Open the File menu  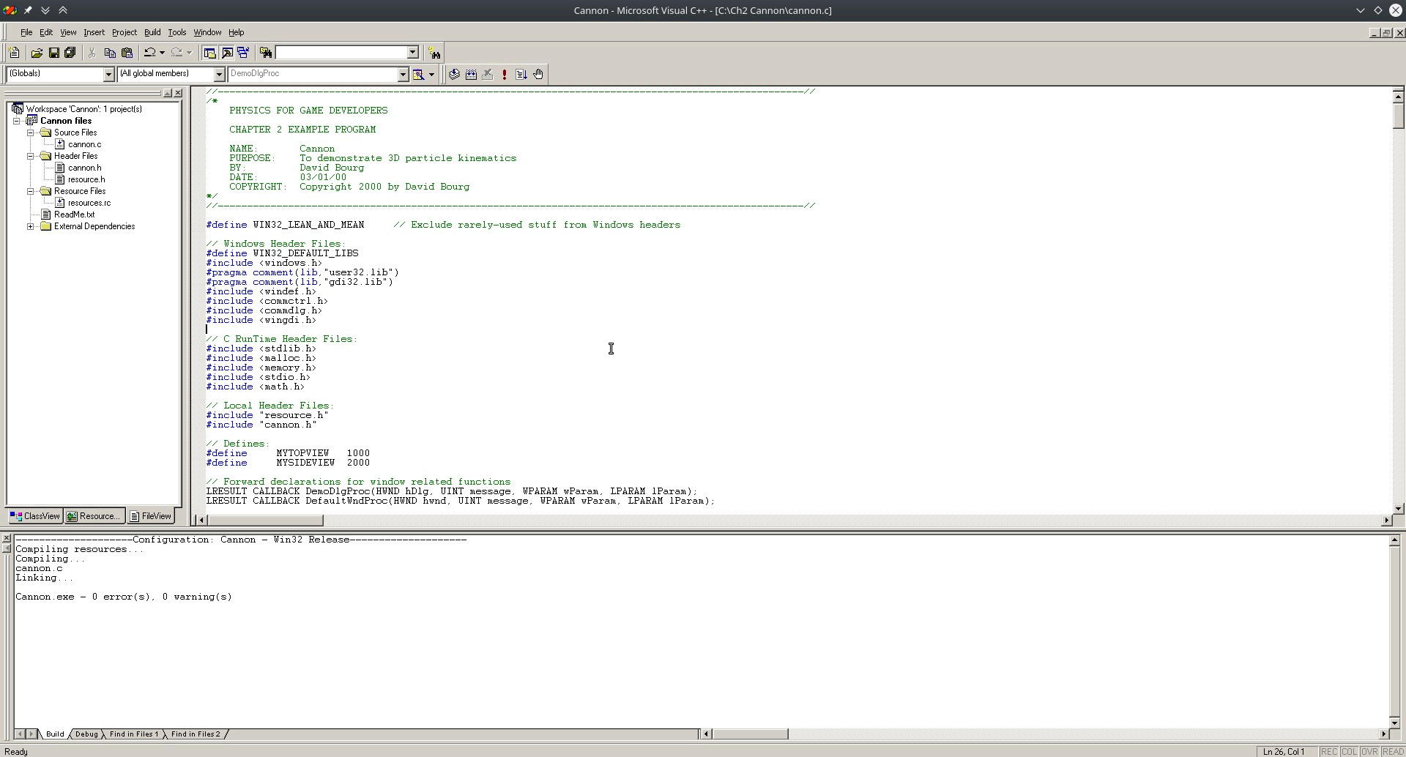coord(26,32)
